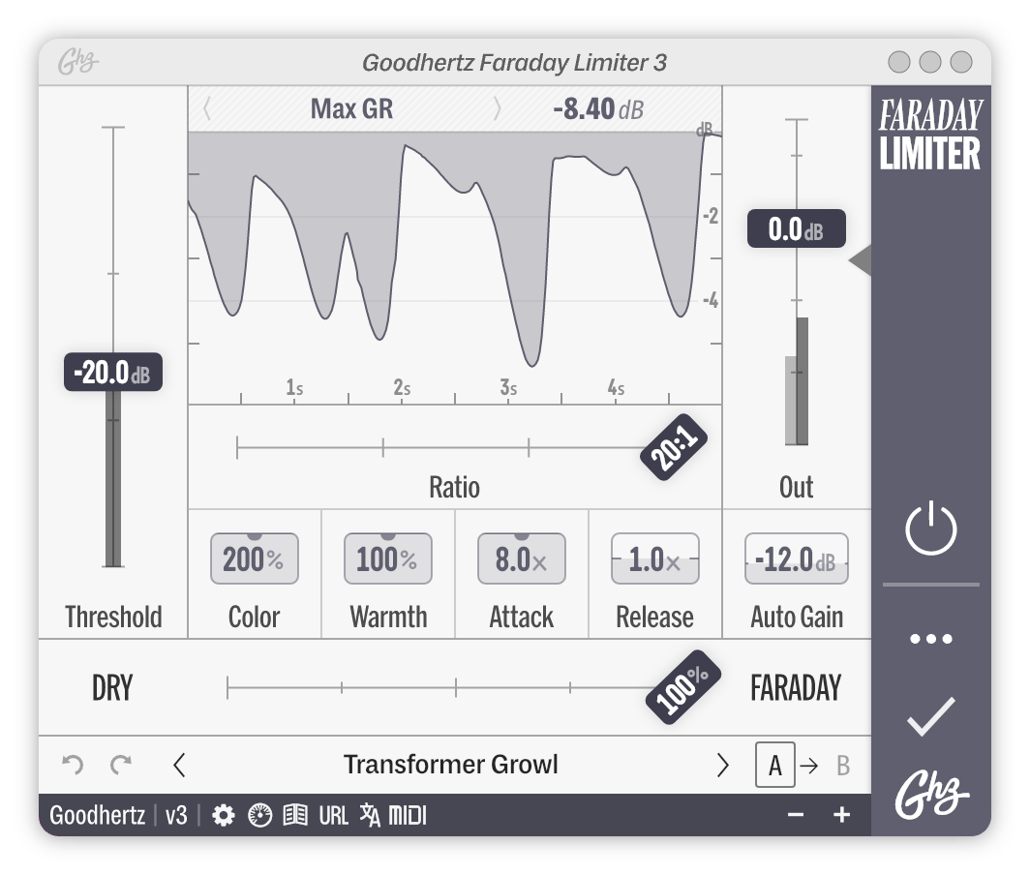Go to previous preset via the left chevron

point(179,765)
